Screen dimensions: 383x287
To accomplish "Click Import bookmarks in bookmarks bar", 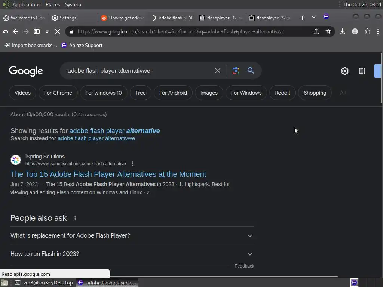I will (x=31, y=45).
